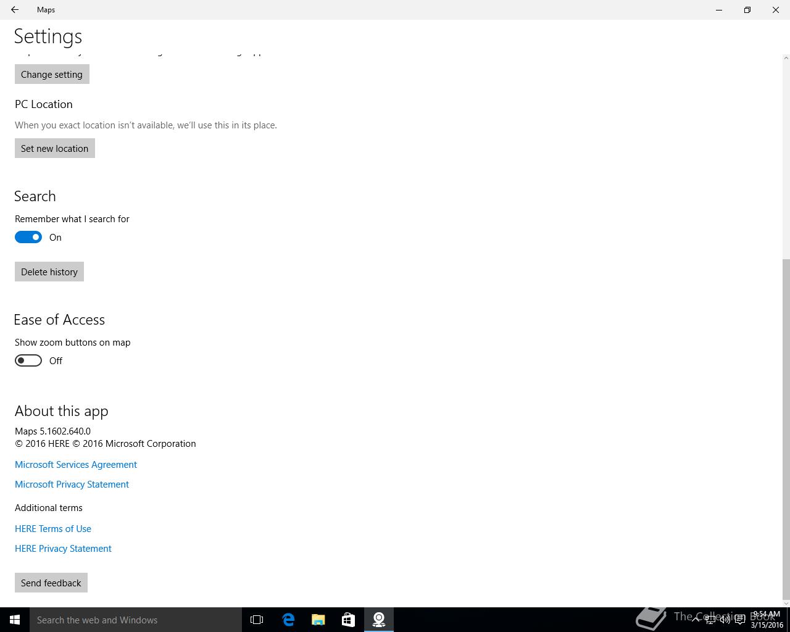The width and height of the screenshot is (790, 632).
Task: Click the PC Location heading
Action: pyautogui.click(x=44, y=104)
